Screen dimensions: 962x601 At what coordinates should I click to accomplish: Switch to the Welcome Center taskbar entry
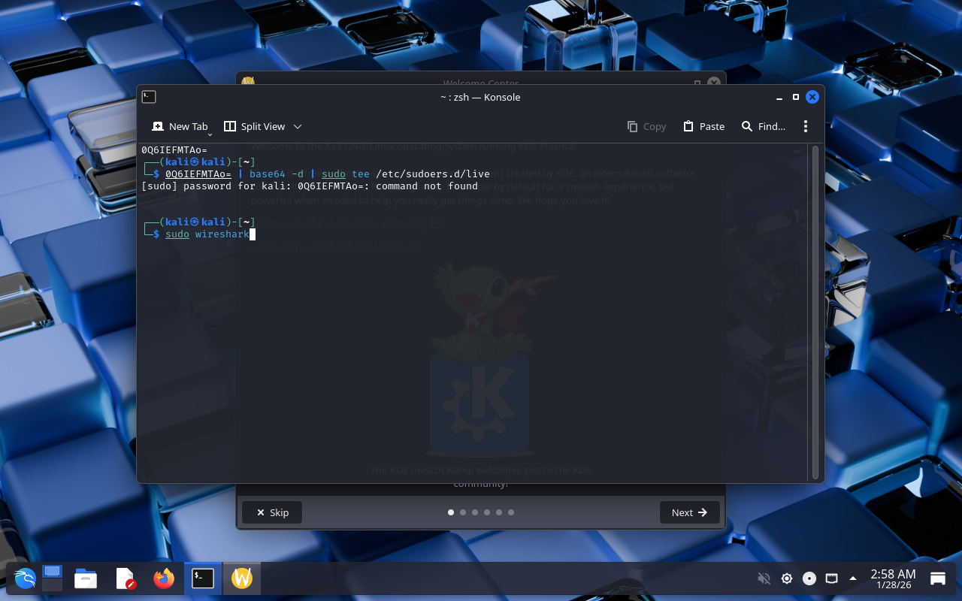pyautogui.click(x=242, y=578)
